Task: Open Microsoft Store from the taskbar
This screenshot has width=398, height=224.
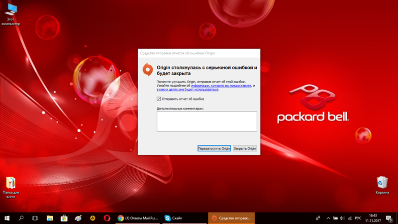Action: tap(64, 218)
